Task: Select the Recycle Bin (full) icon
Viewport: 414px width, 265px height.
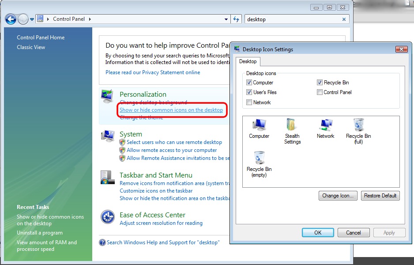Action: pos(358,131)
